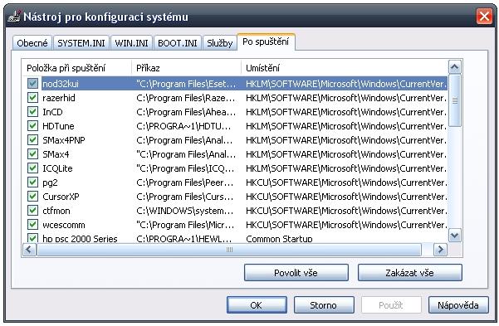Uncheck the razerhid startup item
The image size is (499, 326).
pyautogui.click(x=32, y=98)
